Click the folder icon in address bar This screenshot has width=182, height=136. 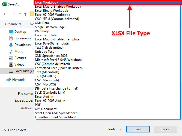point(32,14)
